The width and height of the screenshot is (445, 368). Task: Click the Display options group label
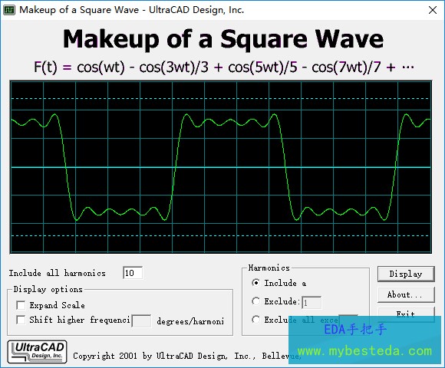click(x=48, y=289)
